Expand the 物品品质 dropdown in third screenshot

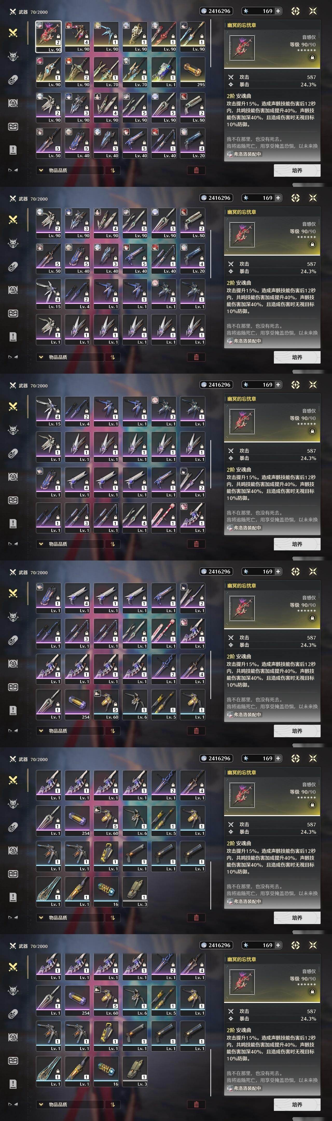tap(70, 544)
